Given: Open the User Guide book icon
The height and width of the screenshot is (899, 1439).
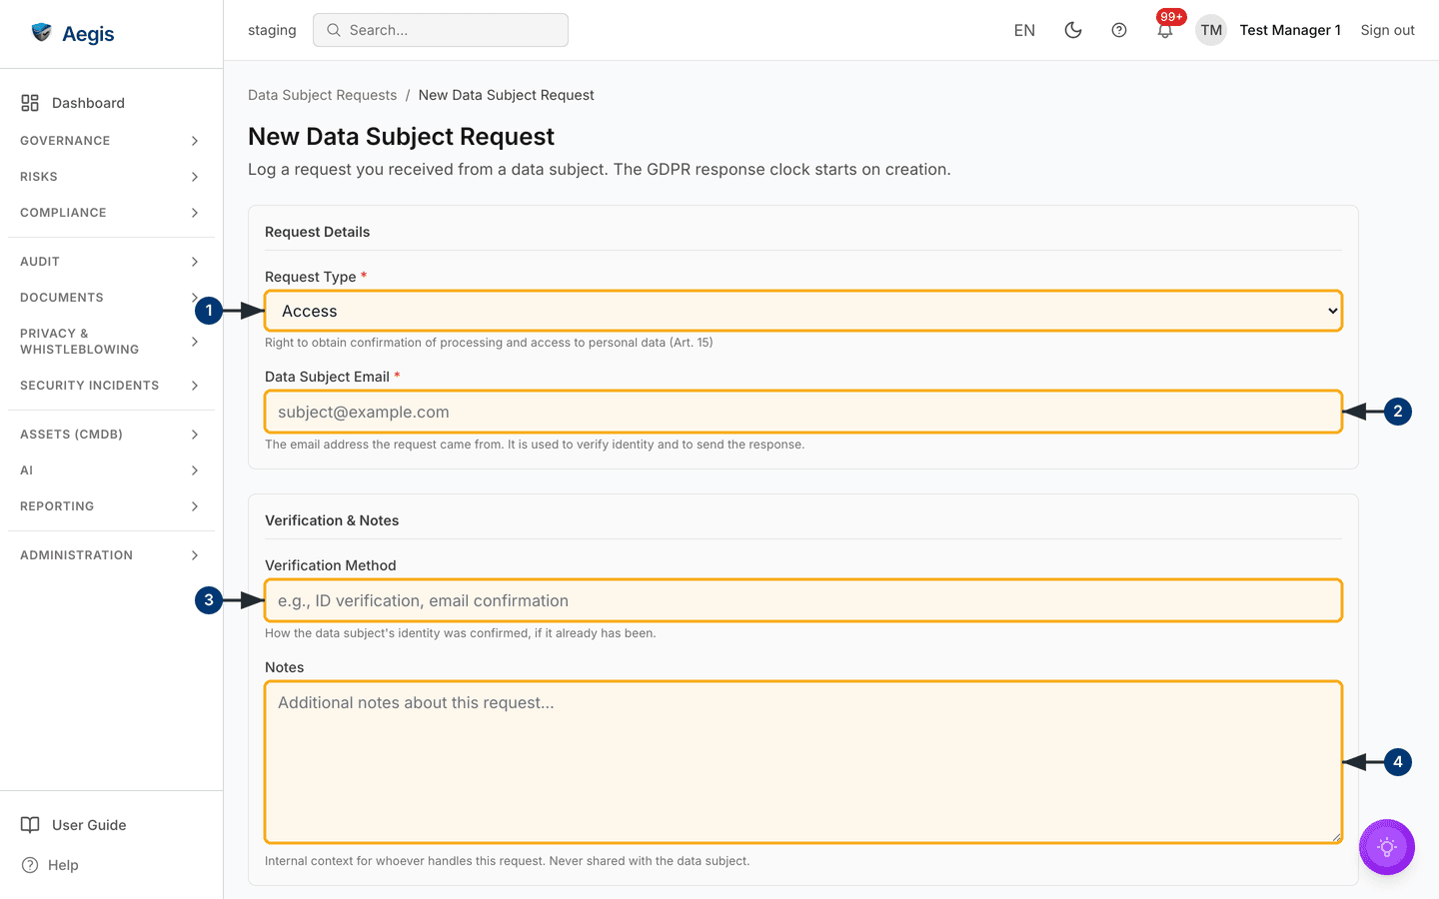Looking at the screenshot, I should tap(30, 825).
